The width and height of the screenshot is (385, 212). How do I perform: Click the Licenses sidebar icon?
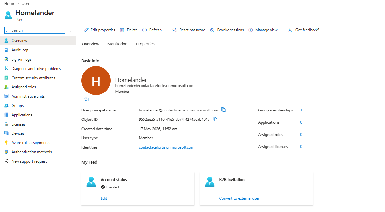click(6, 124)
